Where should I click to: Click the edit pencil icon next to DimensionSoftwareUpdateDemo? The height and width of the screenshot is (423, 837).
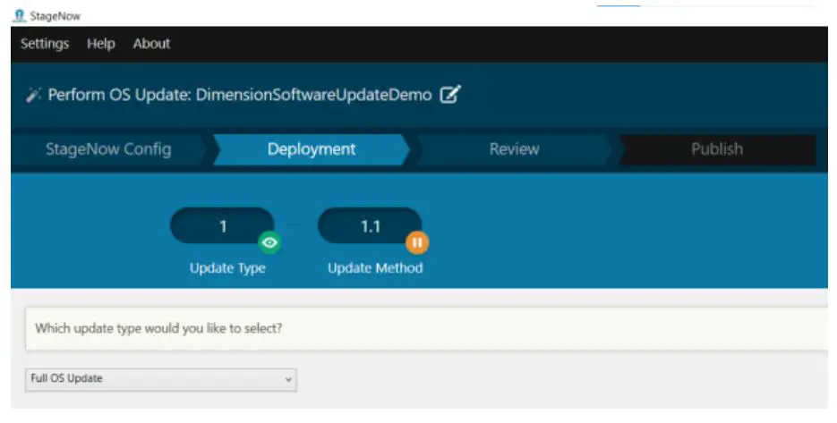(450, 95)
